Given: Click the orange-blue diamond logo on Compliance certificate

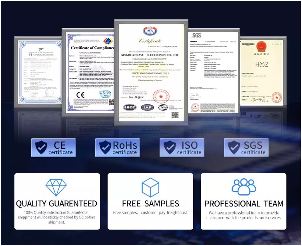Looking at the screenshot, I should (x=108, y=41).
